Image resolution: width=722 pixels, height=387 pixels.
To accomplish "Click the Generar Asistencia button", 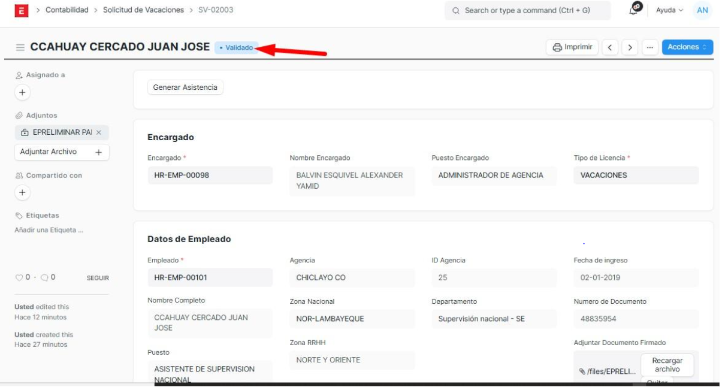I will [x=185, y=87].
